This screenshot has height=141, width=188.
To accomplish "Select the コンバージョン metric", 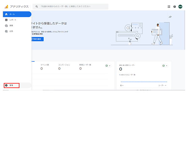I will click(64, 67).
